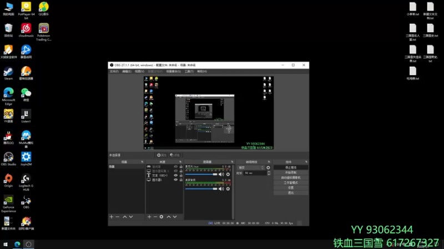Screen dimensions: 444x249
Task: Toggle visibility of 文本 (GDI+) source
Action: pos(175,175)
